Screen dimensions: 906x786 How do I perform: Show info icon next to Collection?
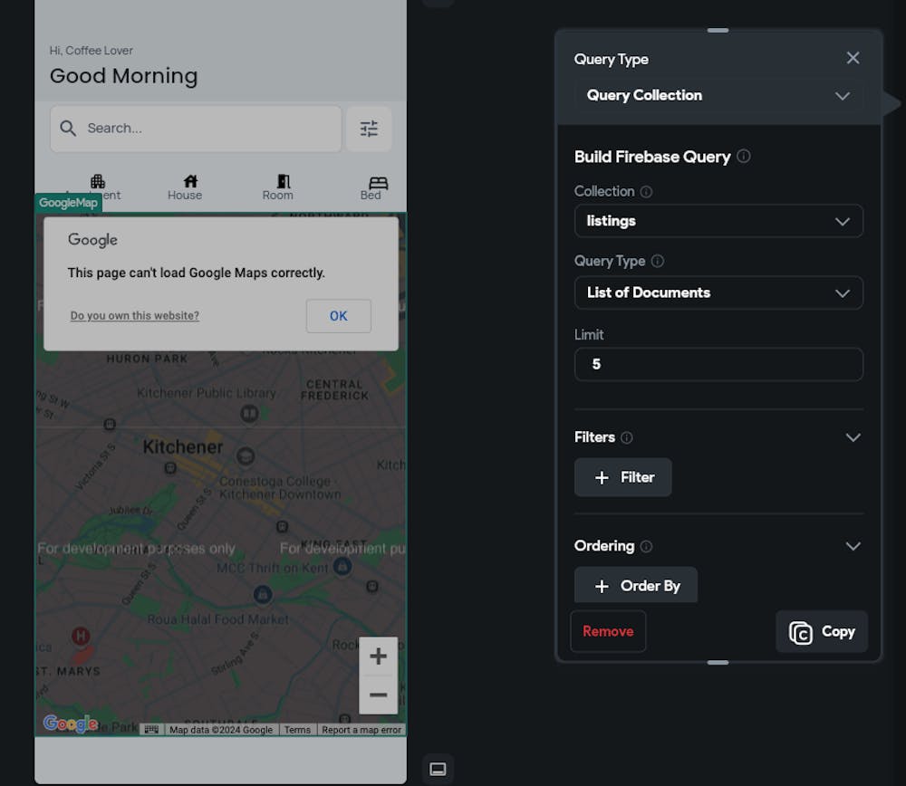point(646,192)
